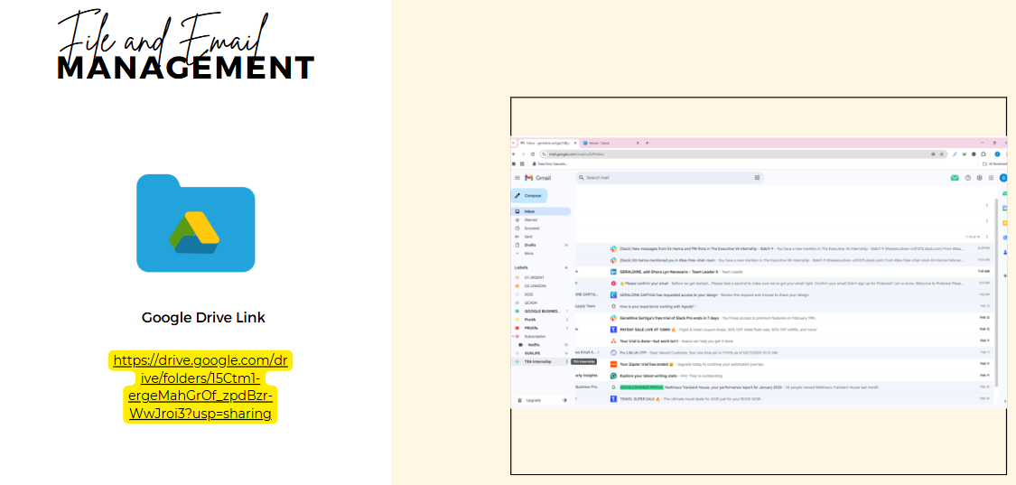Click the arrow icon next to Upgrade

coord(564,401)
